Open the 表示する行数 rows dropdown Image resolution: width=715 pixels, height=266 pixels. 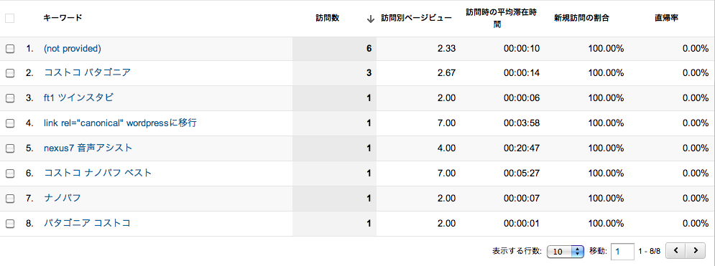click(x=566, y=251)
